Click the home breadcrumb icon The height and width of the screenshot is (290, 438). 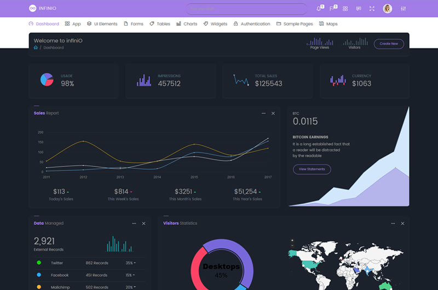click(x=36, y=48)
